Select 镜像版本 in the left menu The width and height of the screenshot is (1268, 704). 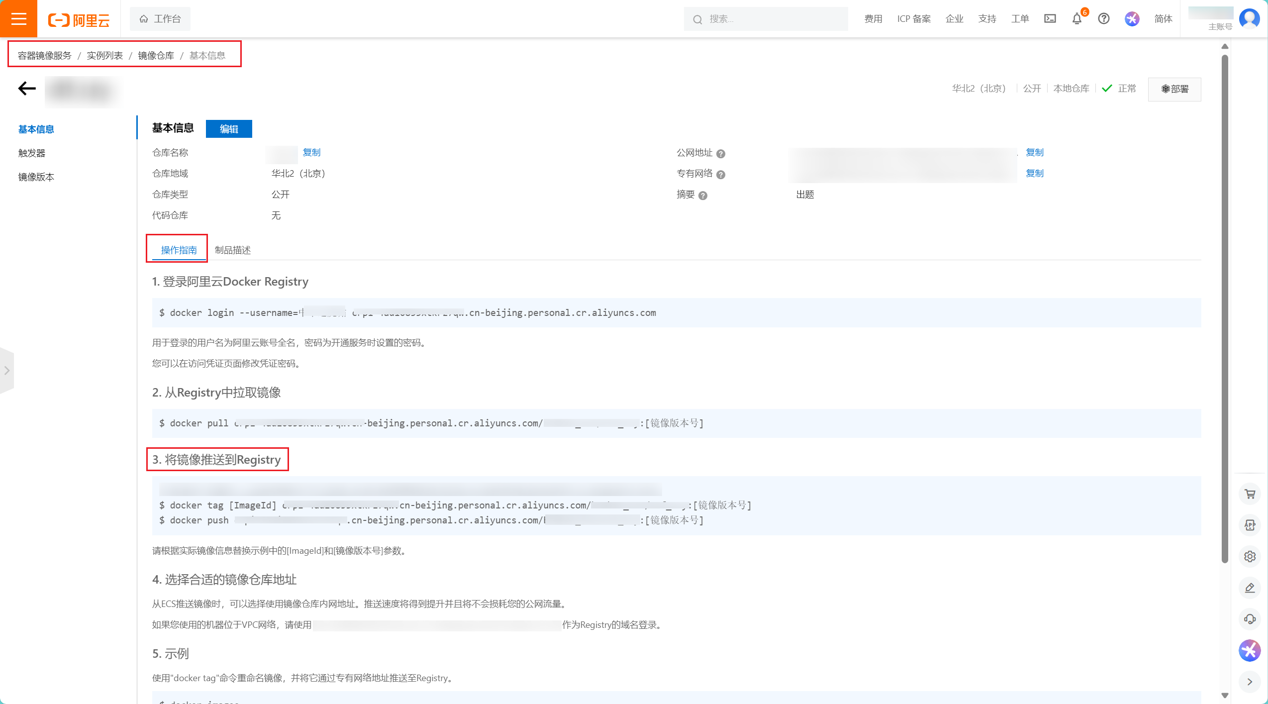(36, 177)
